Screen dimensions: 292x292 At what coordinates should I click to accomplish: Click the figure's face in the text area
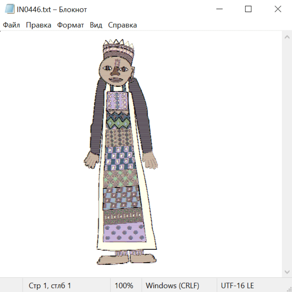116,72
